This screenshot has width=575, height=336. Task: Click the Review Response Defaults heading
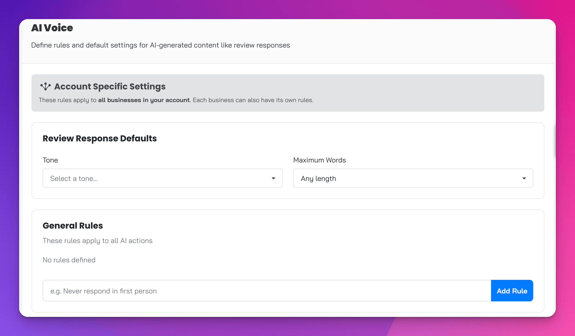(99, 139)
